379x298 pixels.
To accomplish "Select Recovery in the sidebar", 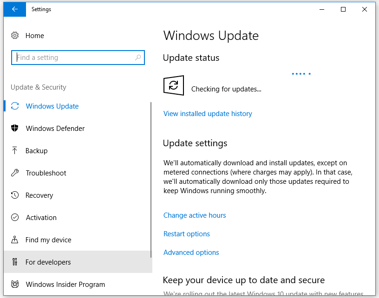I will (78, 195).
